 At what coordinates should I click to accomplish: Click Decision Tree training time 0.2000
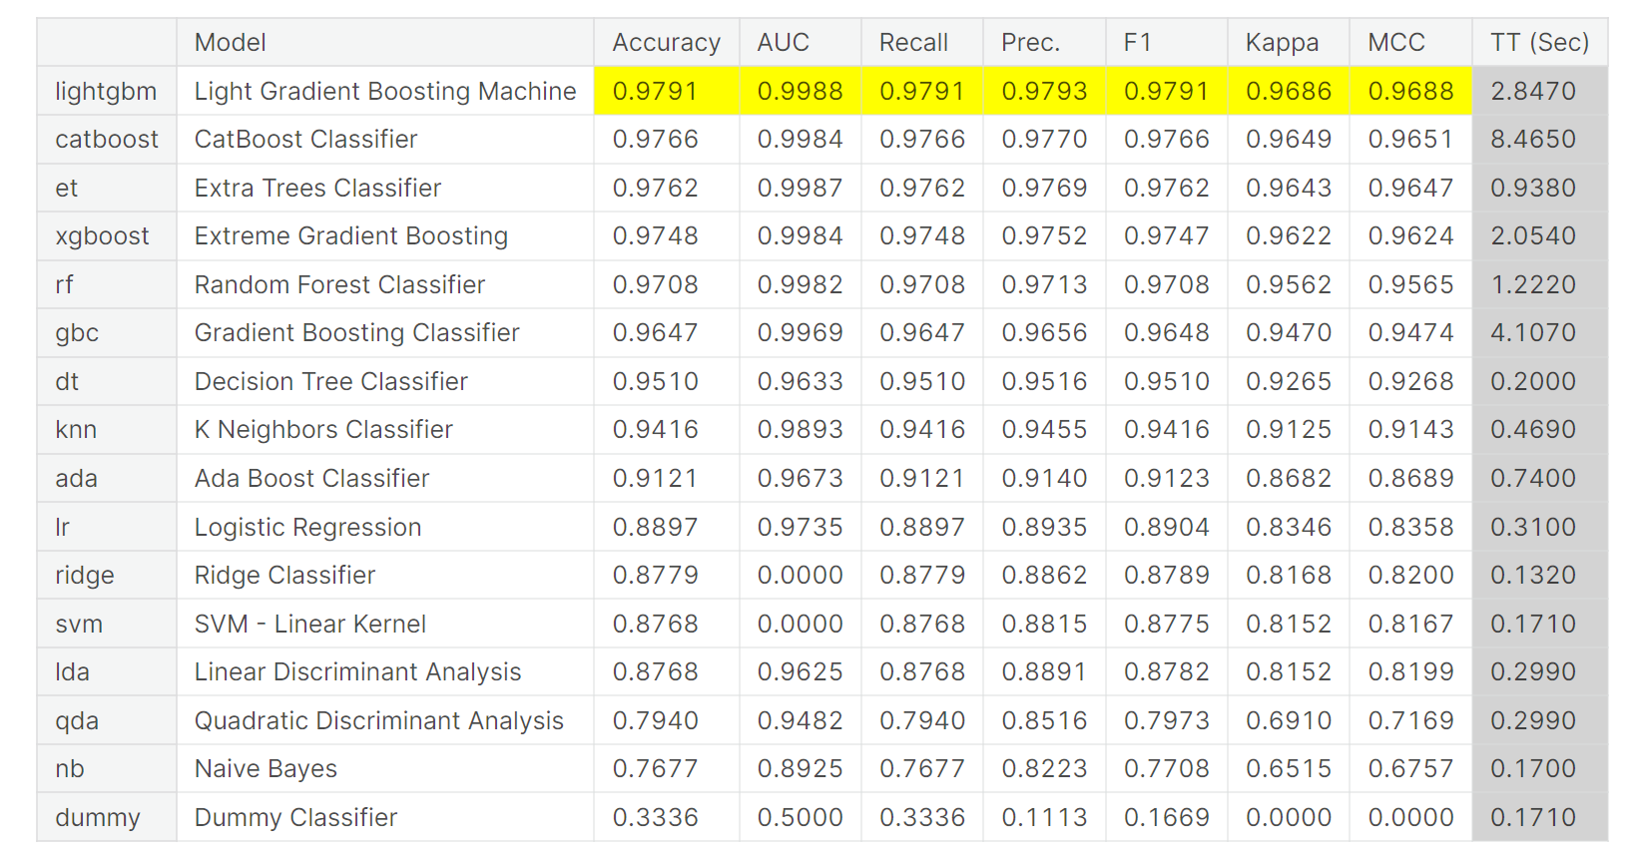click(1532, 382)
